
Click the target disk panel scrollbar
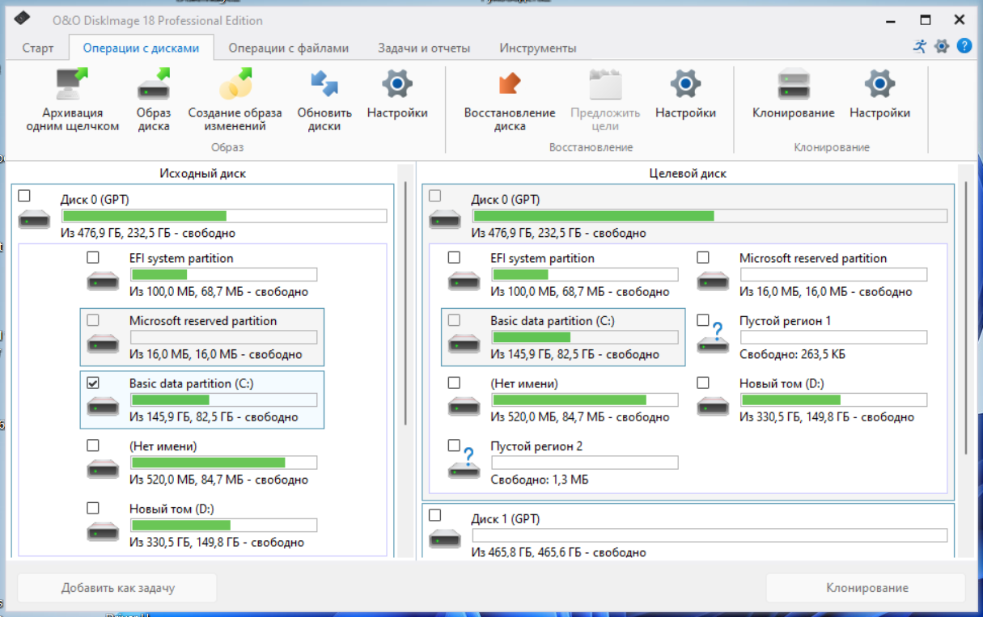click(x=964, y=318)
